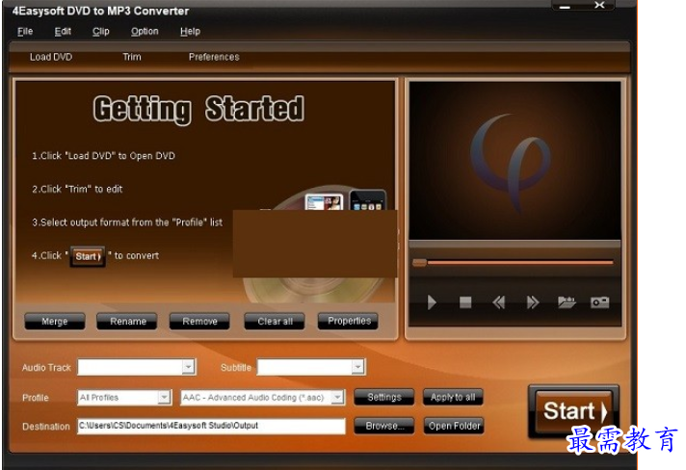Open the Option menu

[x=145, y=32]
